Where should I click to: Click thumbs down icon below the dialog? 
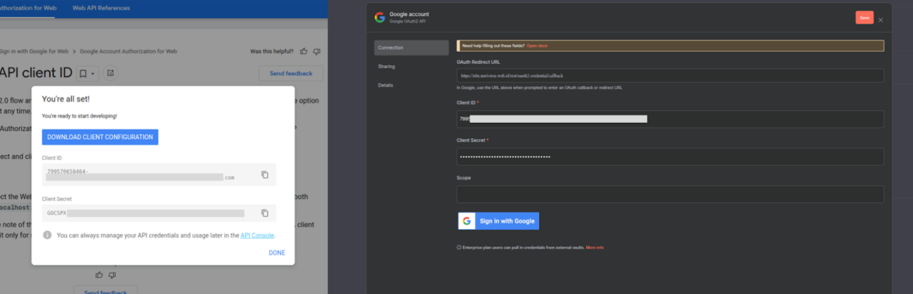[112, 275]
